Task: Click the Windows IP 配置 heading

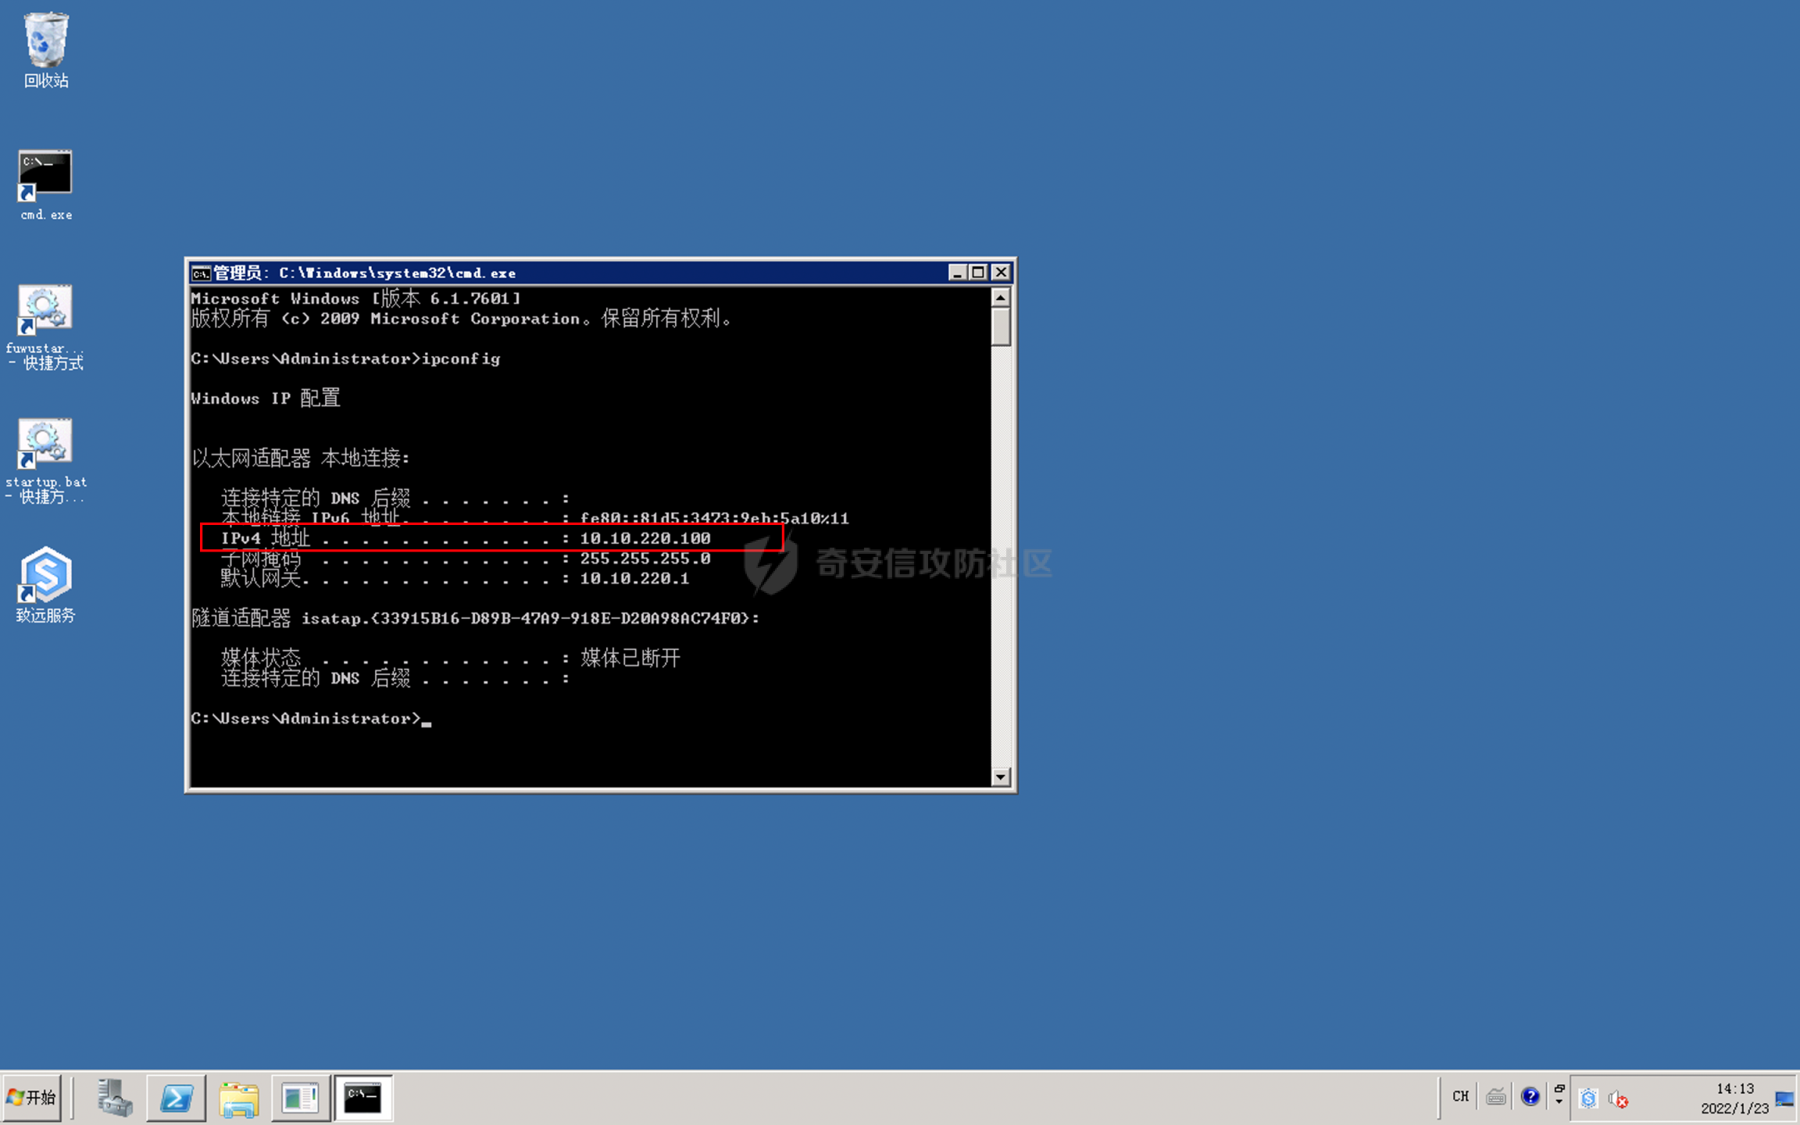Action: tap(266, 398)
